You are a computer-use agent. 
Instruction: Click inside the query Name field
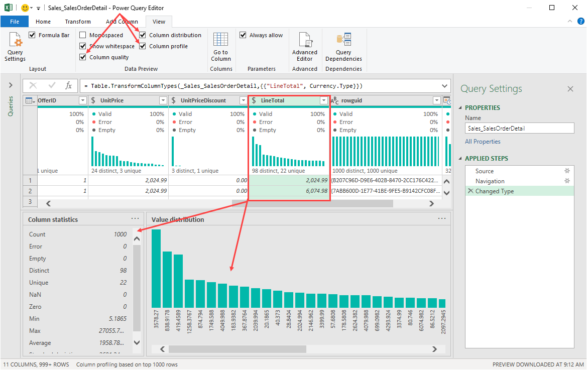[x=519, y=128]
